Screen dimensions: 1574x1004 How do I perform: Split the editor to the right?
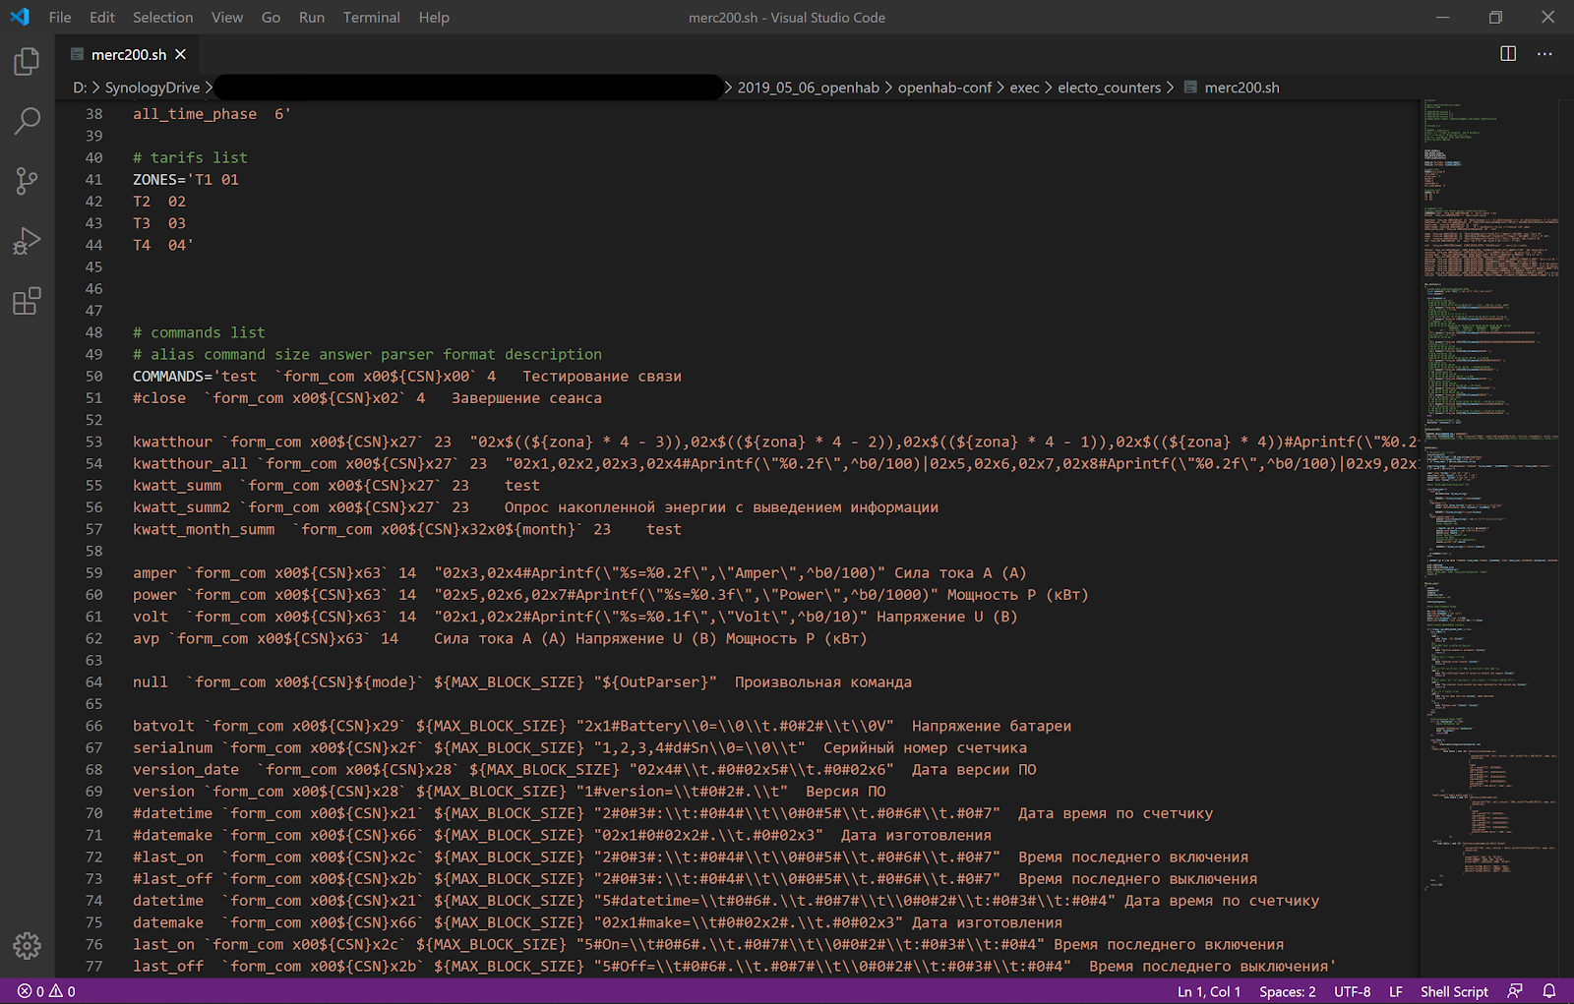[x=1508, y=54]
